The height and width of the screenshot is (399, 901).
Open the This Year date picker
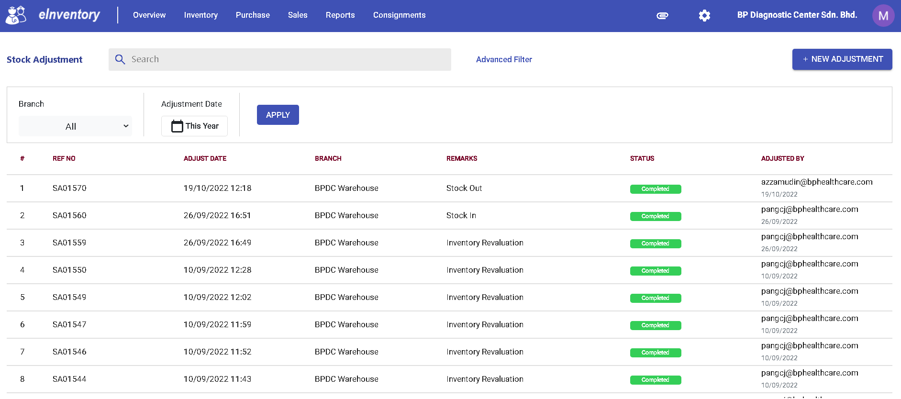click(x=194, y=126)
